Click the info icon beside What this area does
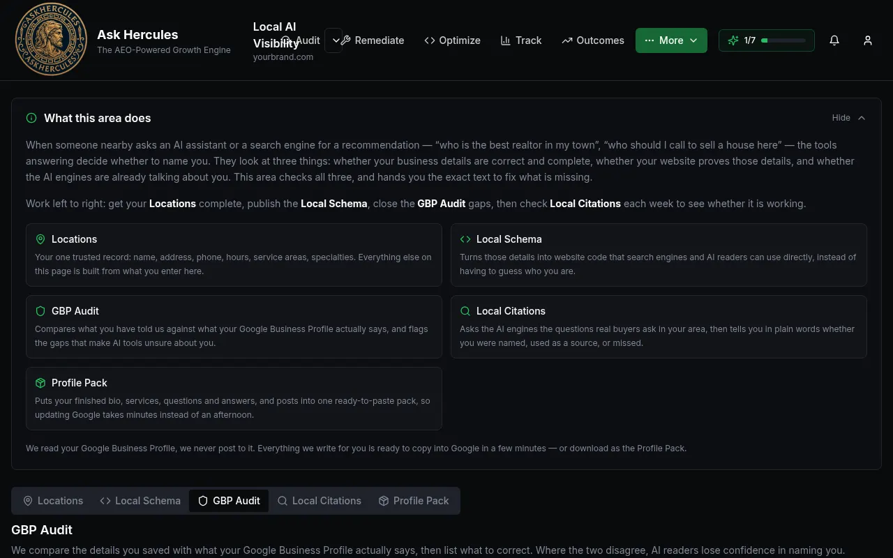Screen dimensions: 893x558 click(x=31, y=118)
